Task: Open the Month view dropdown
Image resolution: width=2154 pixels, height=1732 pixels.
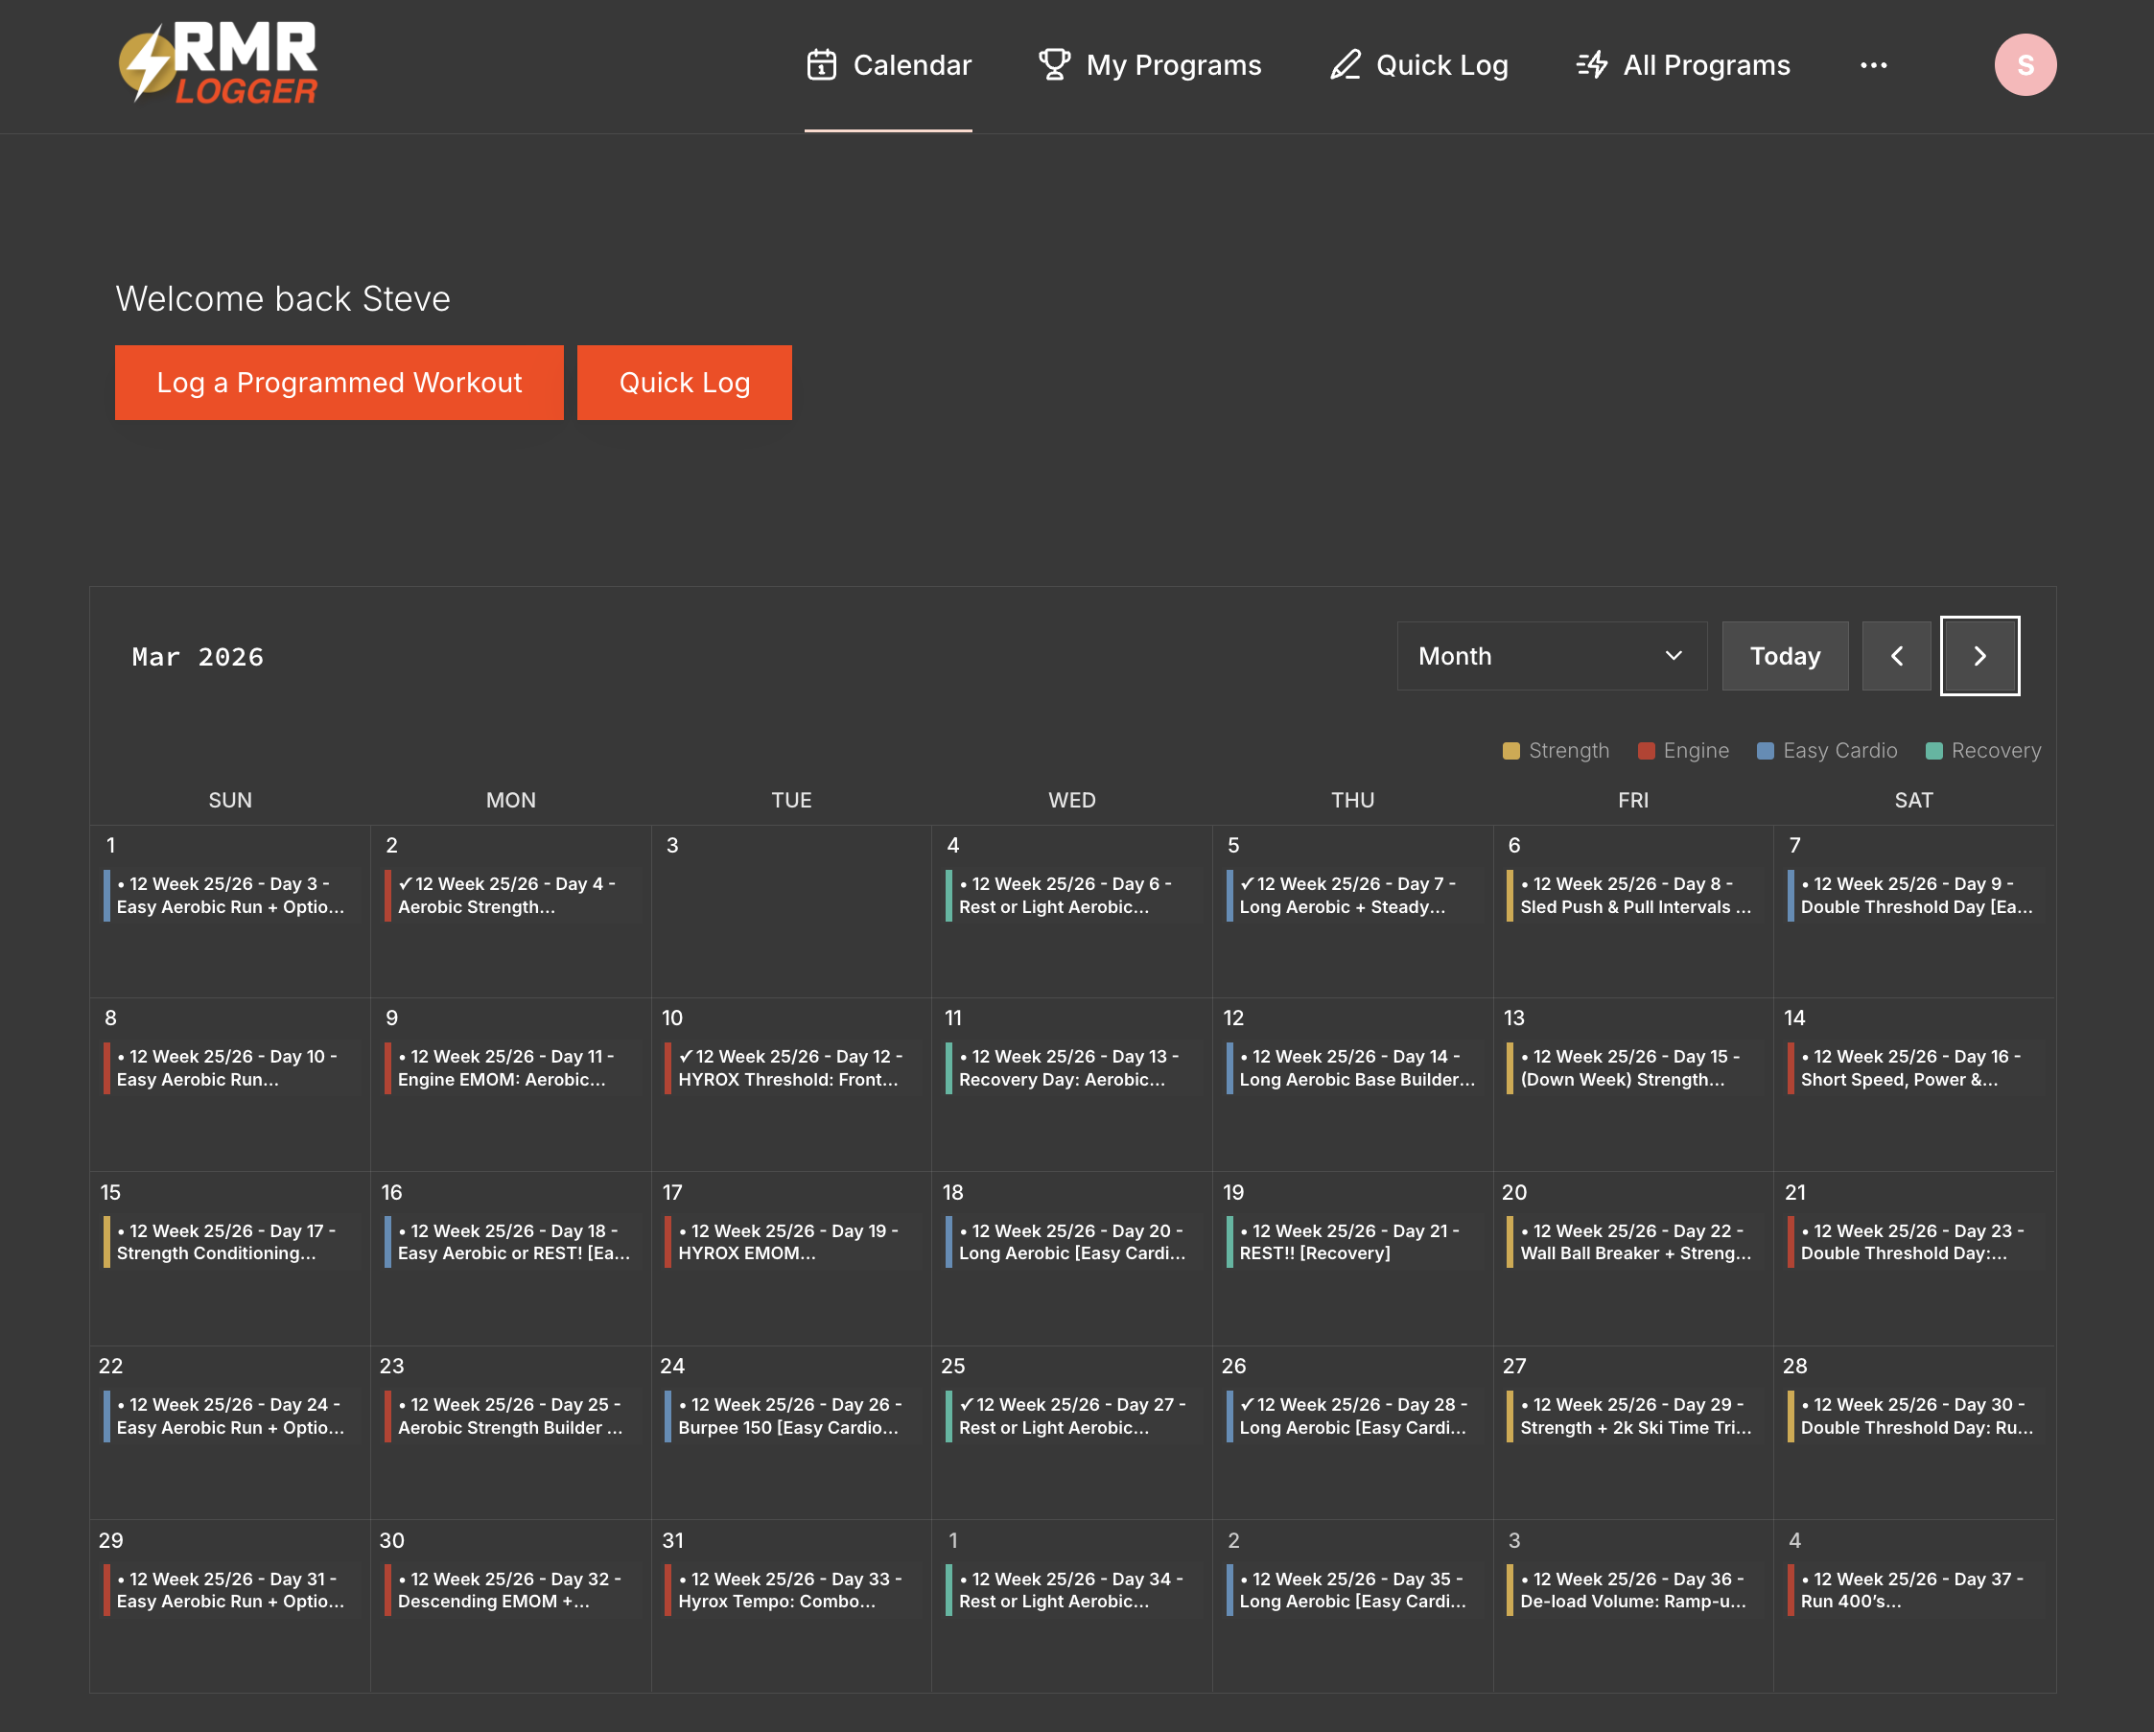Action: click(x=1551, y=656)
